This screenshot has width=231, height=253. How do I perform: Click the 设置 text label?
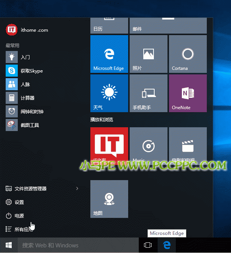[19, 202]
